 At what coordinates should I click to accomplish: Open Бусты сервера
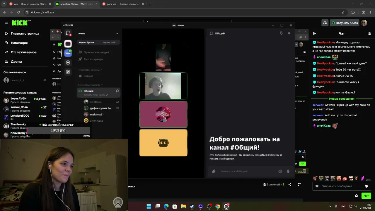click(91, 59)
